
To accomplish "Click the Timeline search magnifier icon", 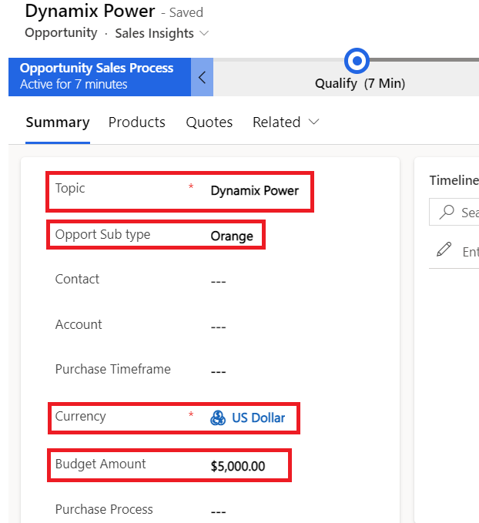I will [x=447, y=212].
